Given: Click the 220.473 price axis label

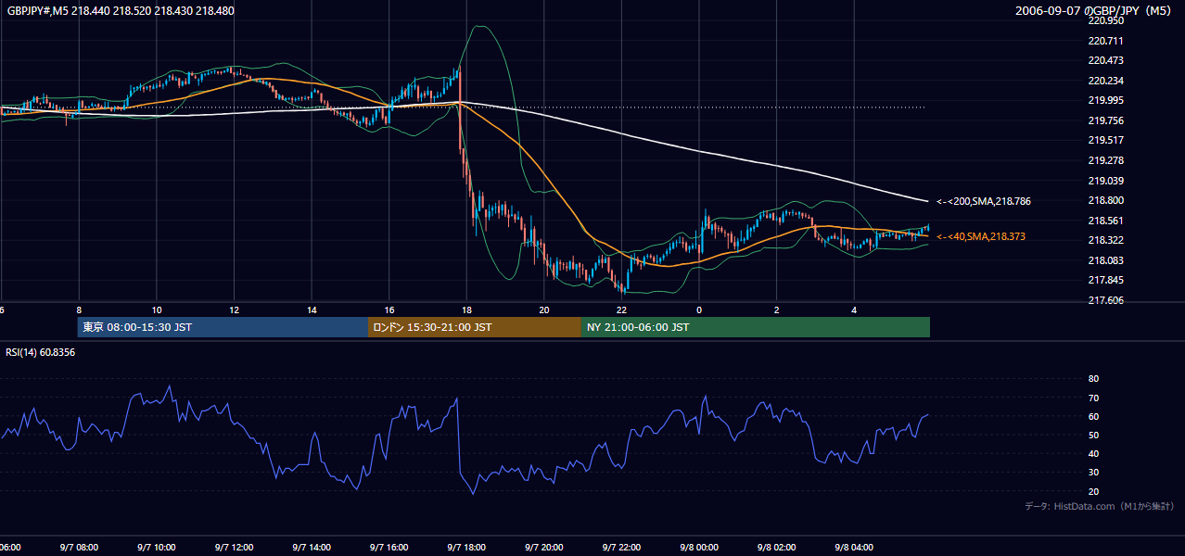Looking at the screenshot, I should click(x=1105, y=60).
